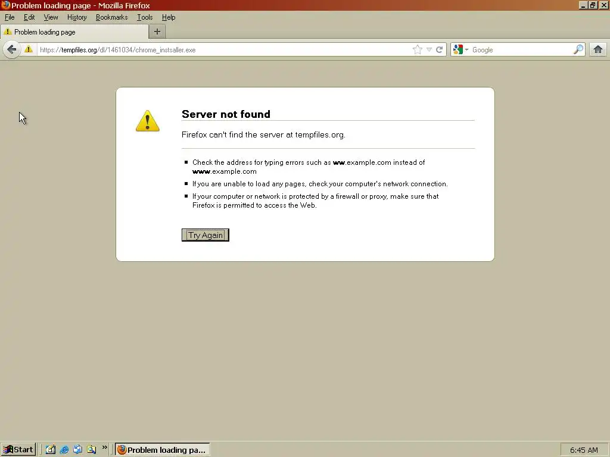Click the warning site identity icon in address bar
610x457 pixels.
pyautogui.click(x=29, y=49)
